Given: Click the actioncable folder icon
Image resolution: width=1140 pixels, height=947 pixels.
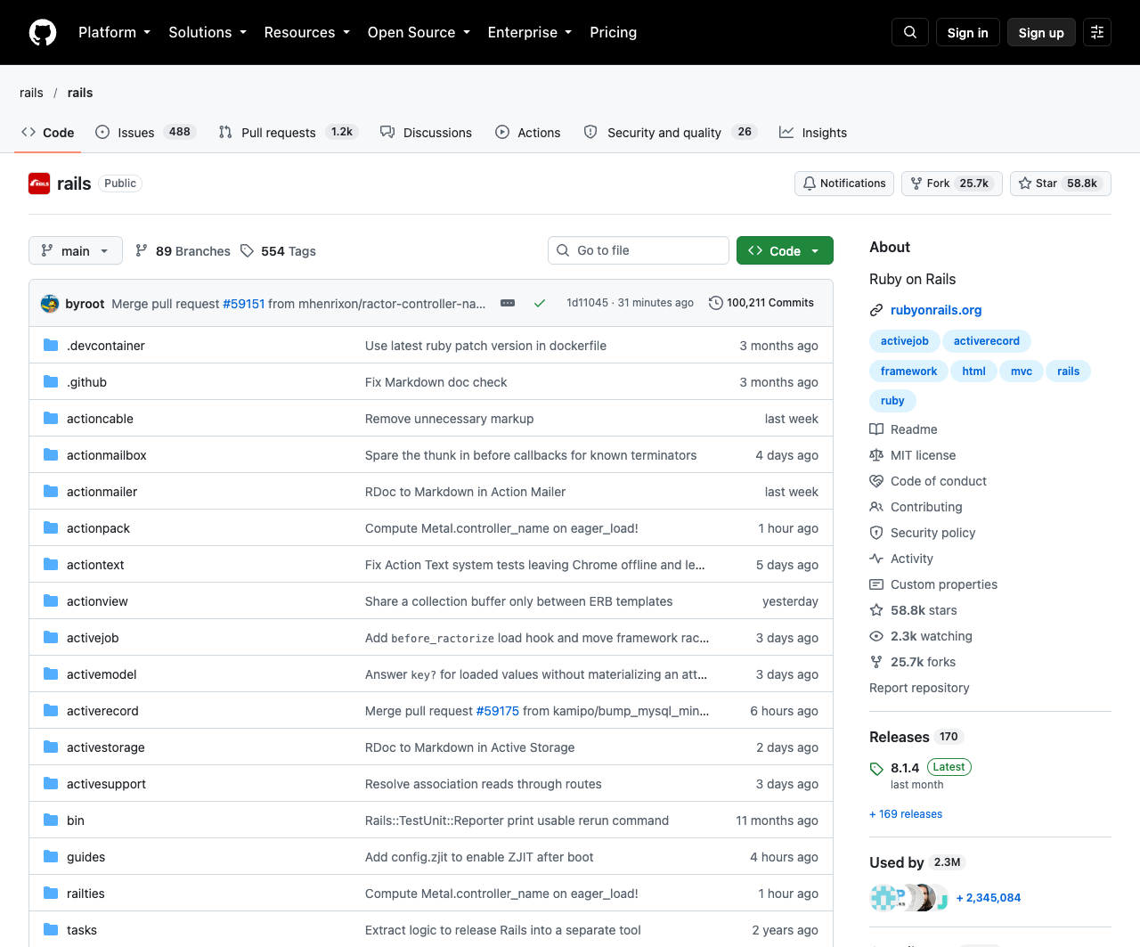Looking at the screenshot, I should [x=51, y=419].
